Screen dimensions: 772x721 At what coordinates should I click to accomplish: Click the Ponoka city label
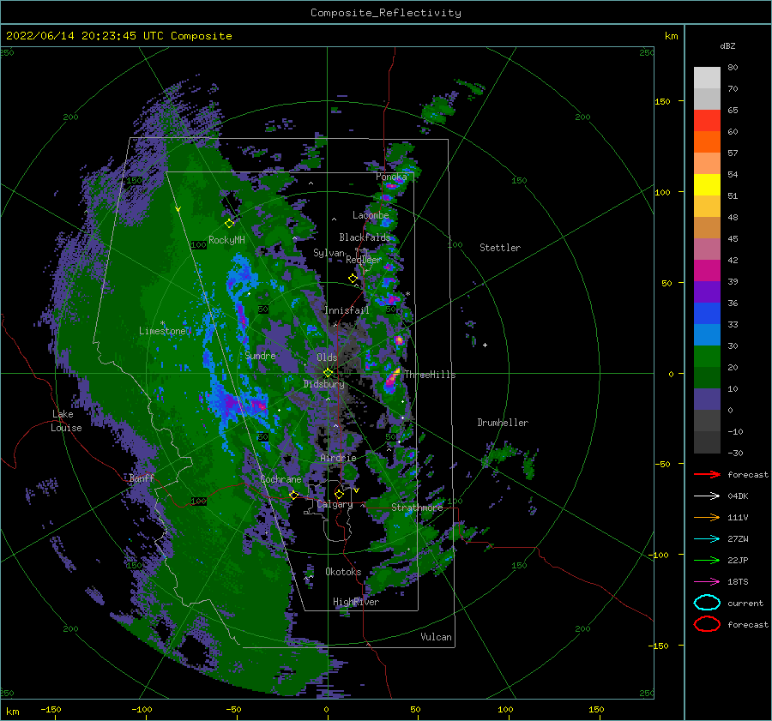point(391,177)
